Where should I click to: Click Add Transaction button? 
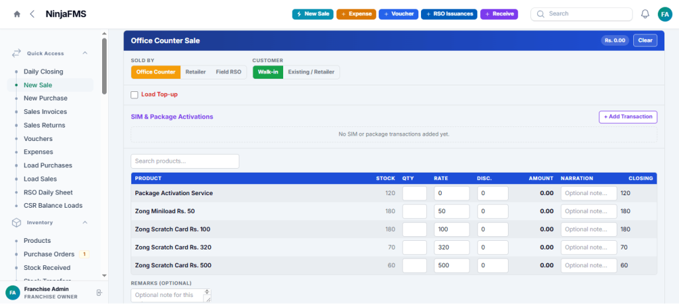[628, 117]
